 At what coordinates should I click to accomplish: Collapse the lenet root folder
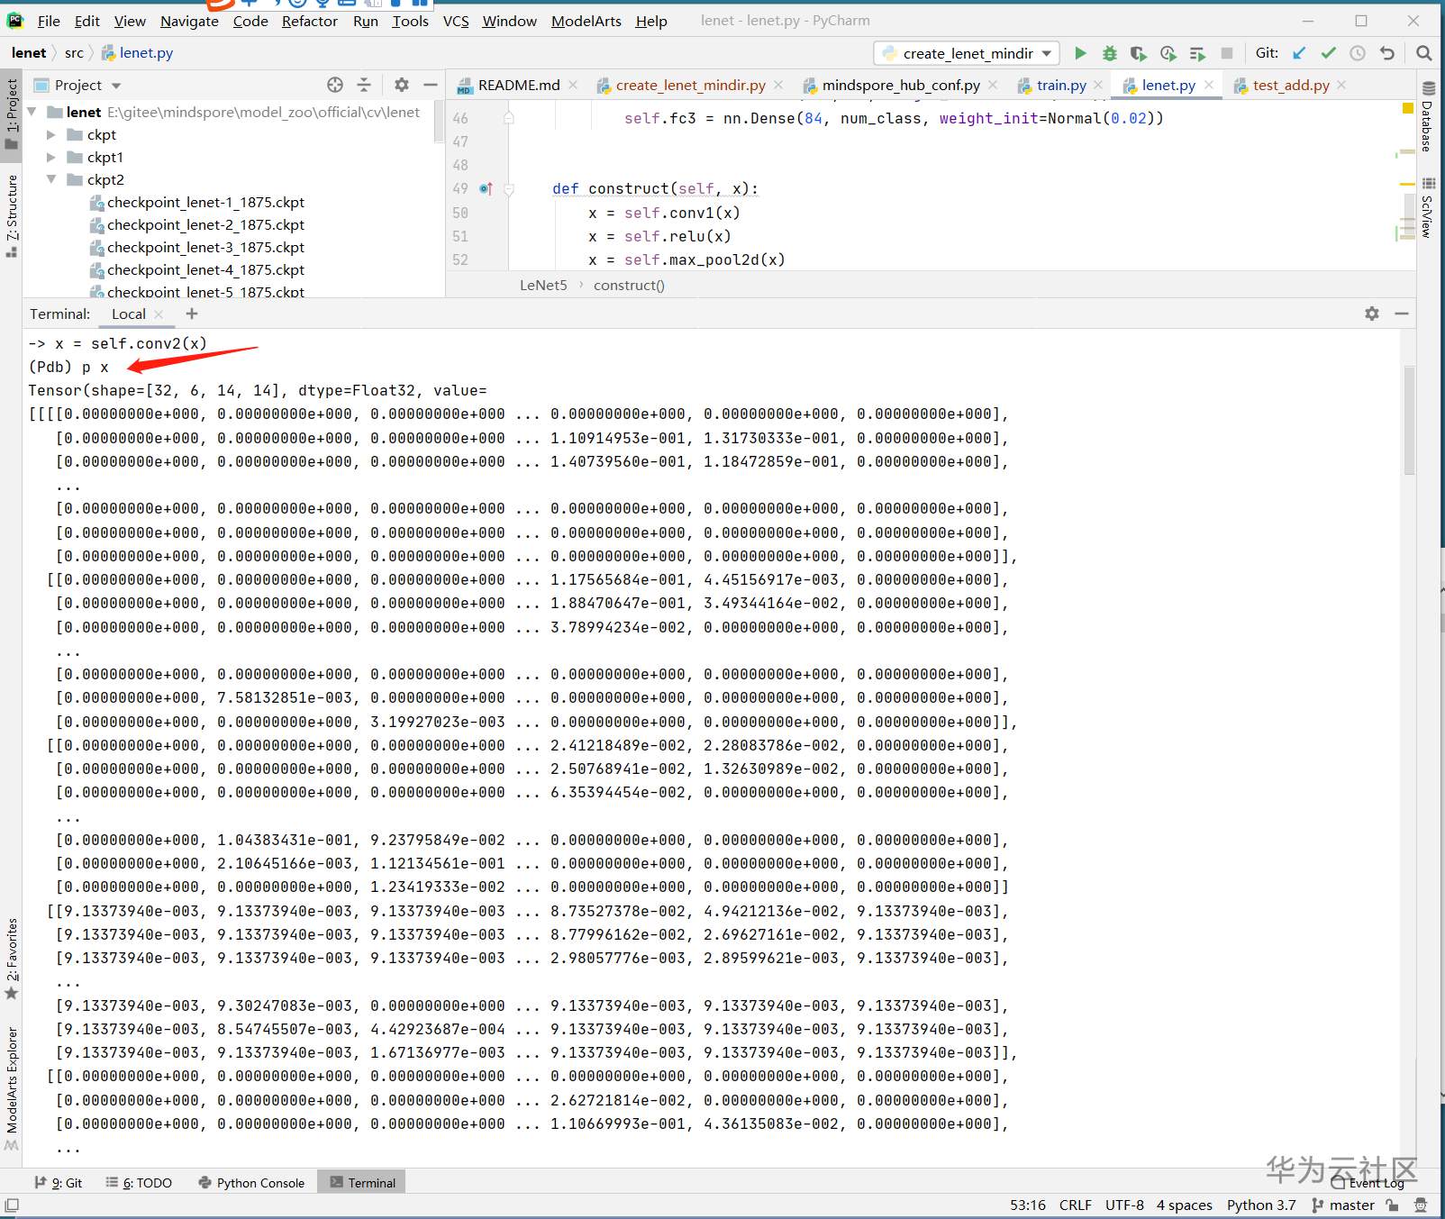tap(32, 112)
